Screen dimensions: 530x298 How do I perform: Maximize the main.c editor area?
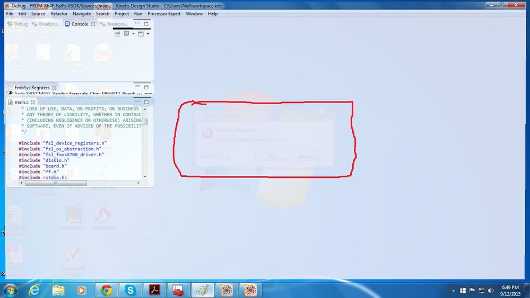[x=146, y=101]
